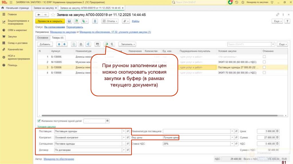This screenshot has height=164, width=293.
Task: Open the create-based-on dropdown icon
Action: point(84,21)
